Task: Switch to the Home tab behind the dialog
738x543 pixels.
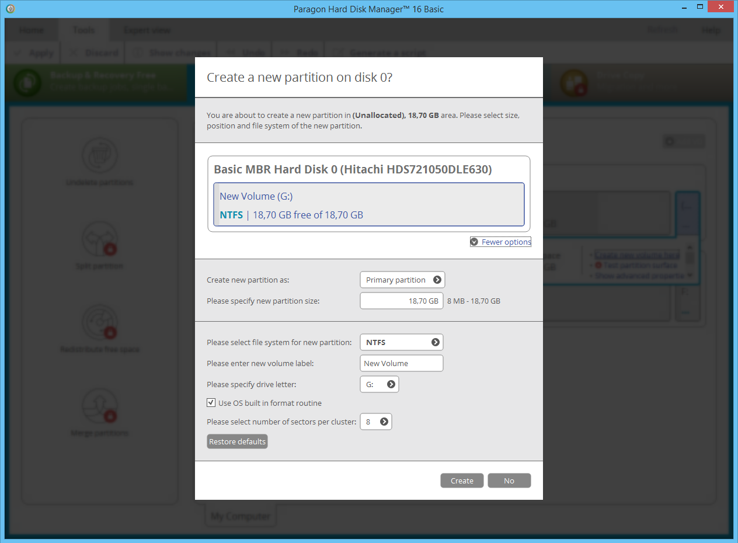Action: [32, 30]
